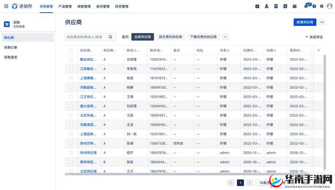Switch to 库存管理 top menu
The image size is (335, 190).
103,6
